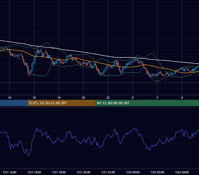Click the 7/21 20:00 time label
The height and width of the screenshot is (175, 199).
pyautogui.click(x=83, y=172)
